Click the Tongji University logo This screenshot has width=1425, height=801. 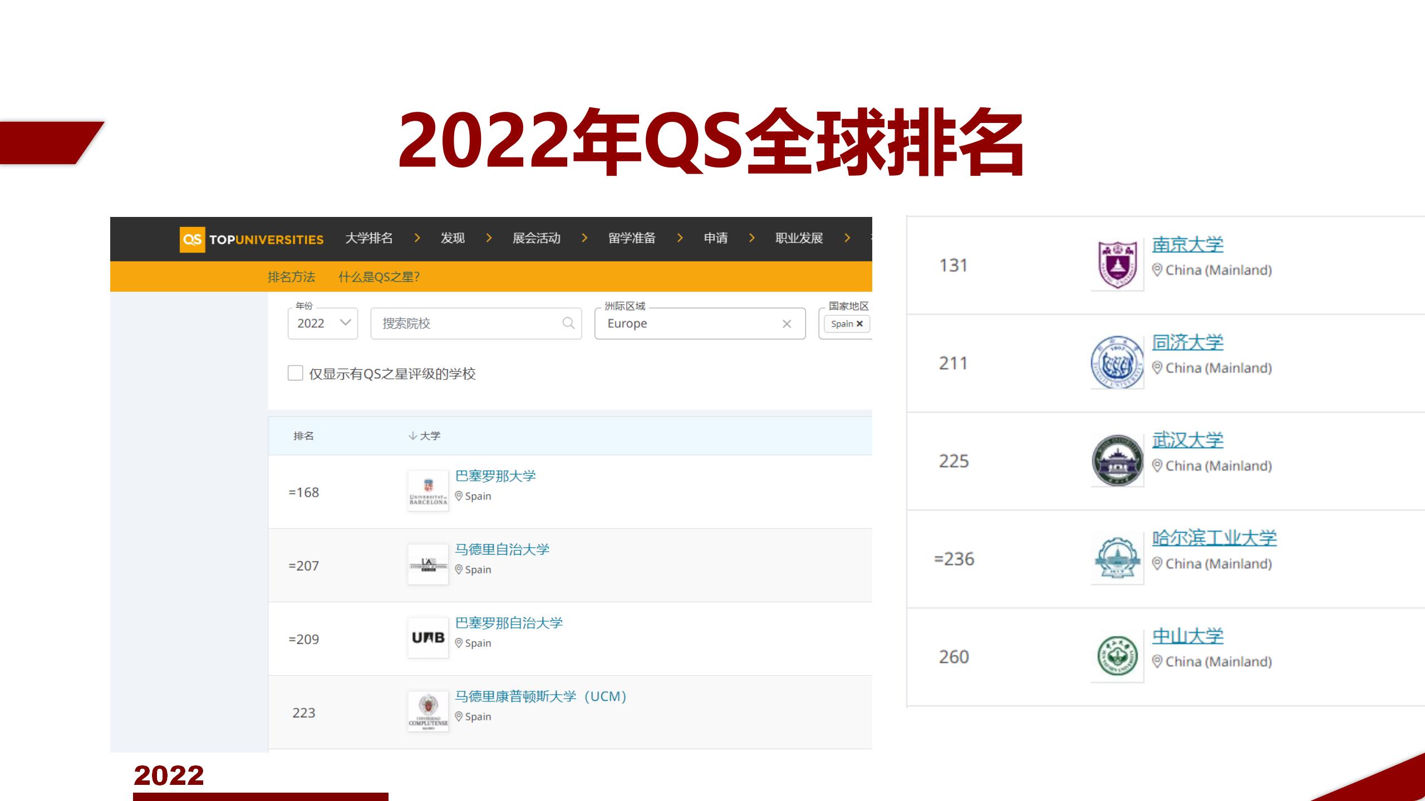tap(1117, 363)
